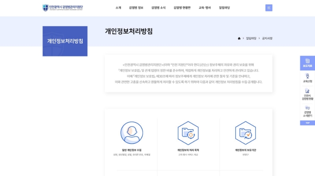Open the 소개 menu
Viewport: 315px width, 176px height.
tap(119, 8)
